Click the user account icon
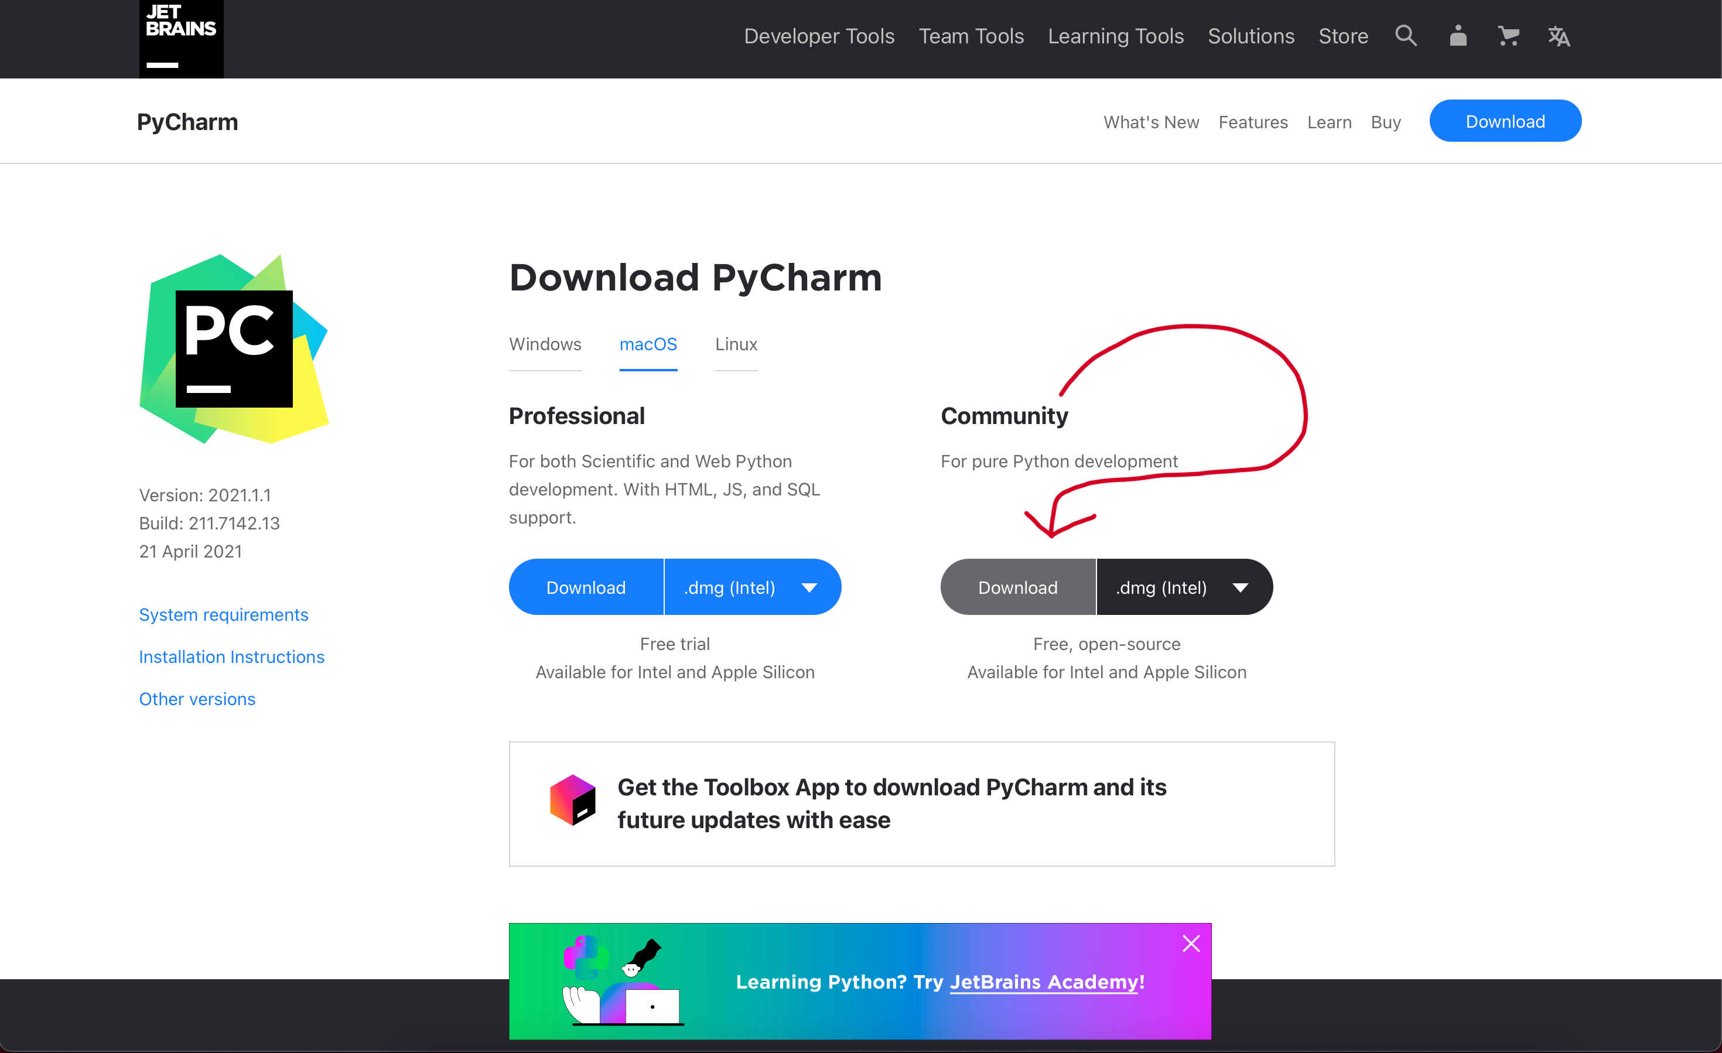1722x1053 pixels. (1458, 36)
